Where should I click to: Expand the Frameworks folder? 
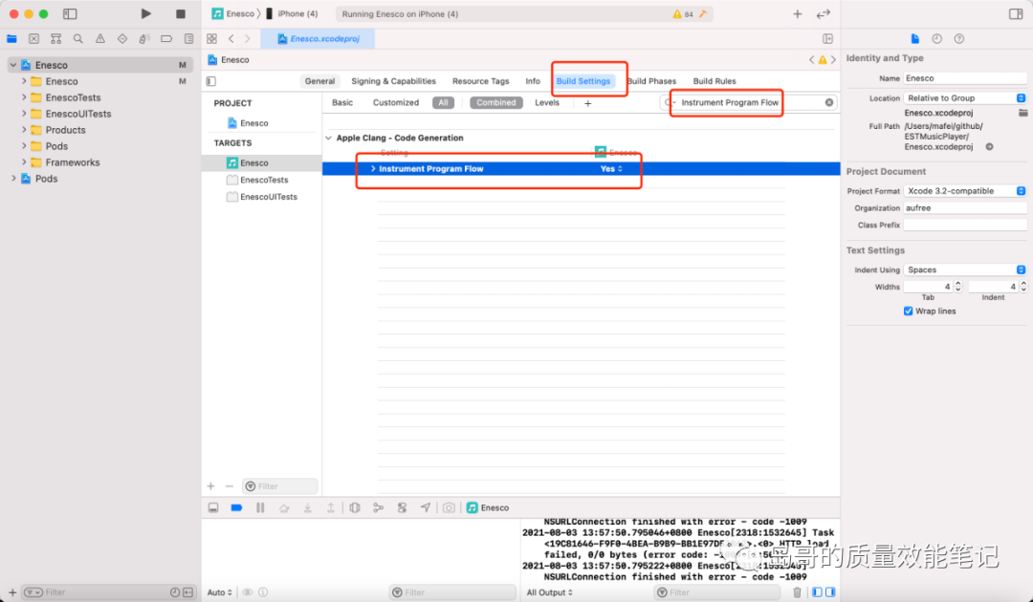24,161
